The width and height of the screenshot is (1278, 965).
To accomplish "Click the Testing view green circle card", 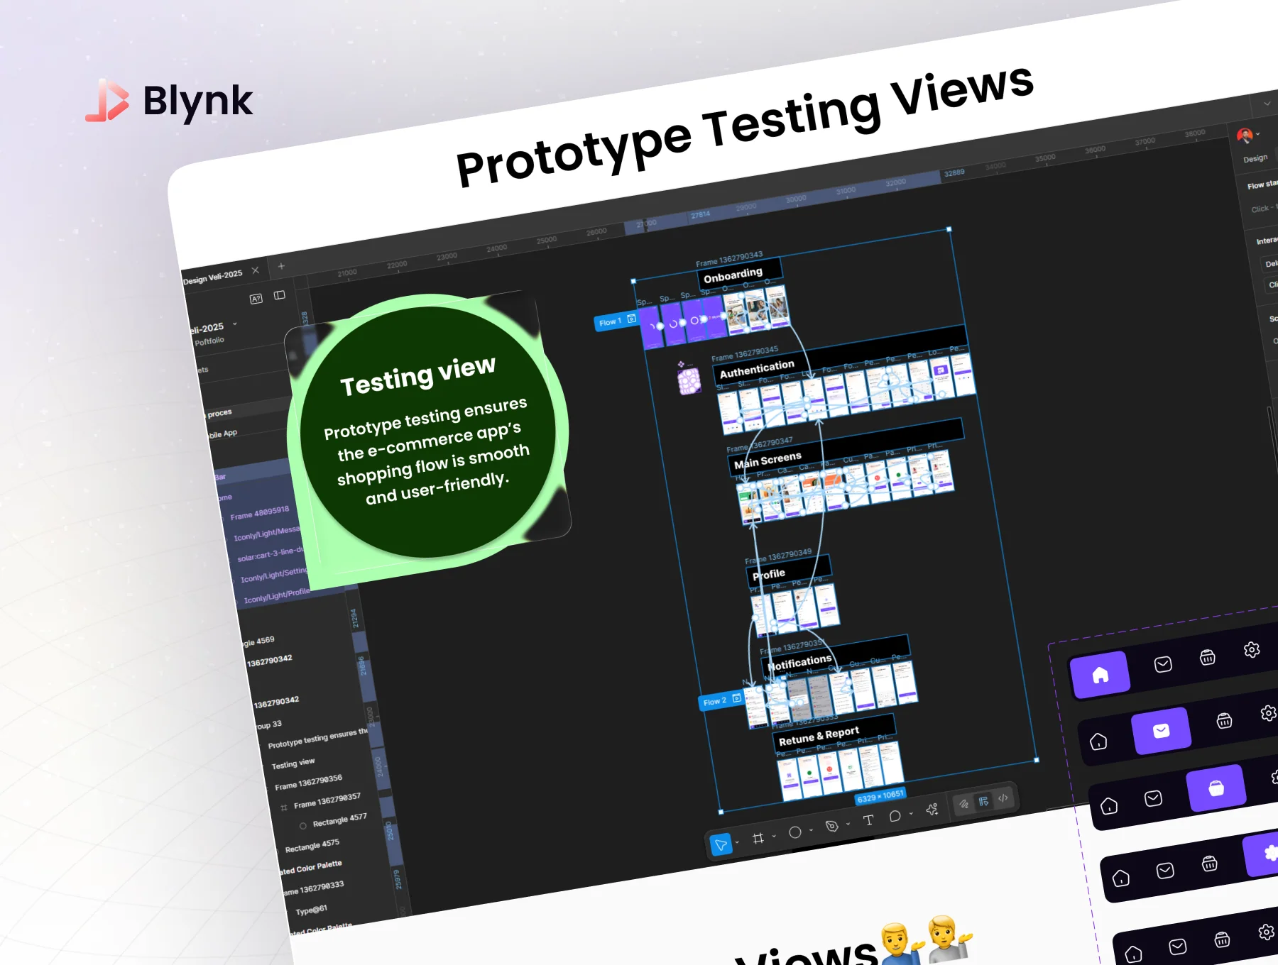I will click(x=428, y=432).
